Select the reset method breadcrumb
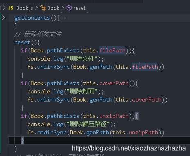The height and width of the screenshot is (156, 190). point(79,8)
